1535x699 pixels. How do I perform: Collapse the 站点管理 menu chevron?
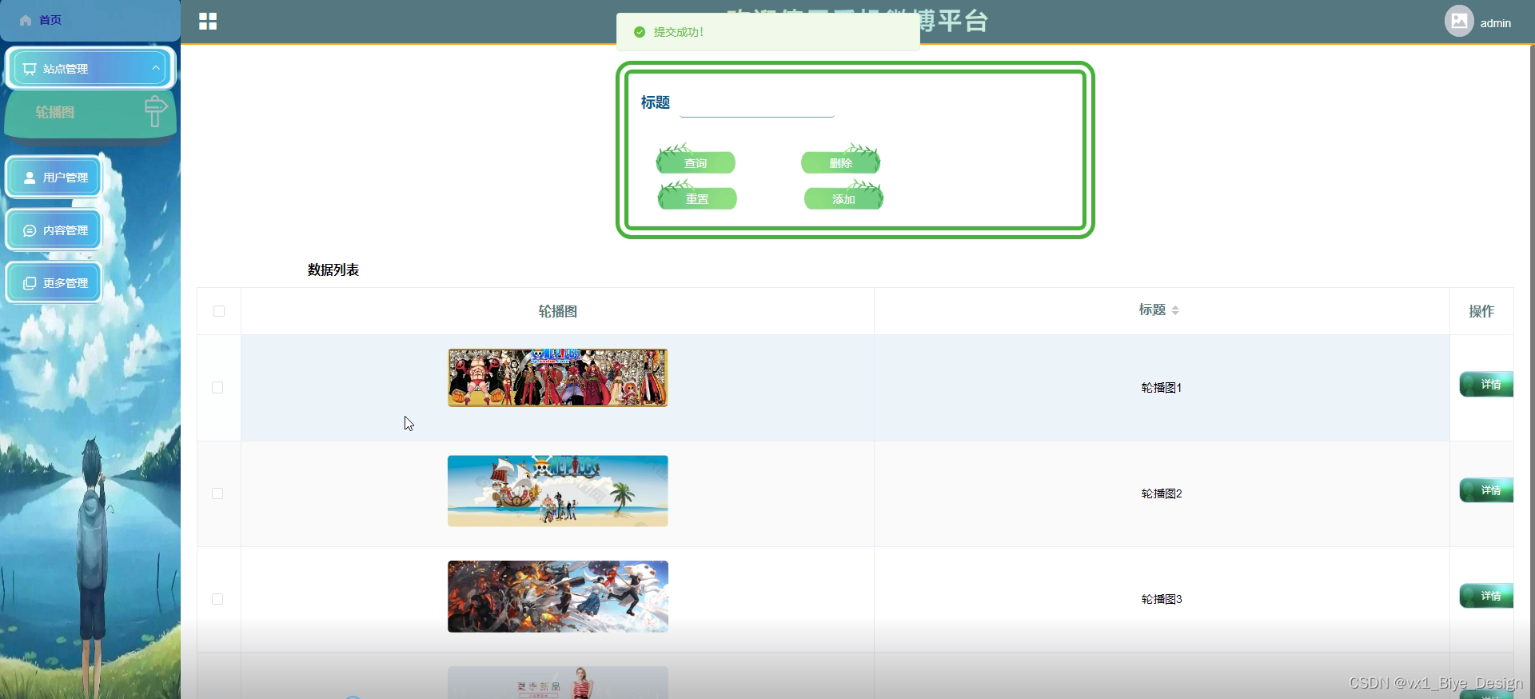point(156,68)
